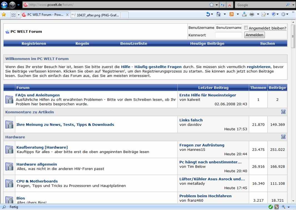Enable the Angemeldet bleiben checkbox
The image size is (296, 210).
tap(246, 28)
